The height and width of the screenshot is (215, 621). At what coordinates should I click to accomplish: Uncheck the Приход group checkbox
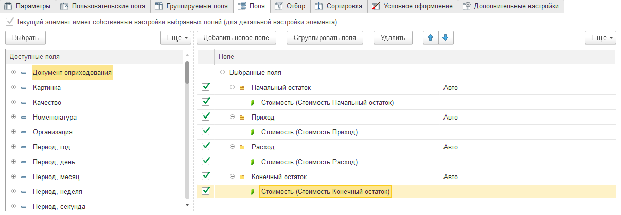coord(206,117)
